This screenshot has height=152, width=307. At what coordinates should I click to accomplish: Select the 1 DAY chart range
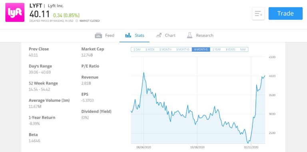point(137,49)
